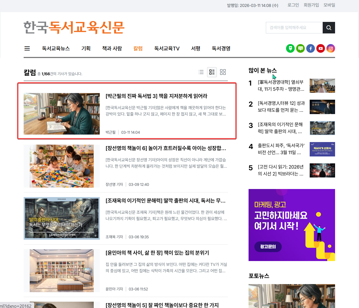Open the 책과 사람 menu
Image resolution: width=359 pixels, height=308 pixels.
click(x=112, y=48)
